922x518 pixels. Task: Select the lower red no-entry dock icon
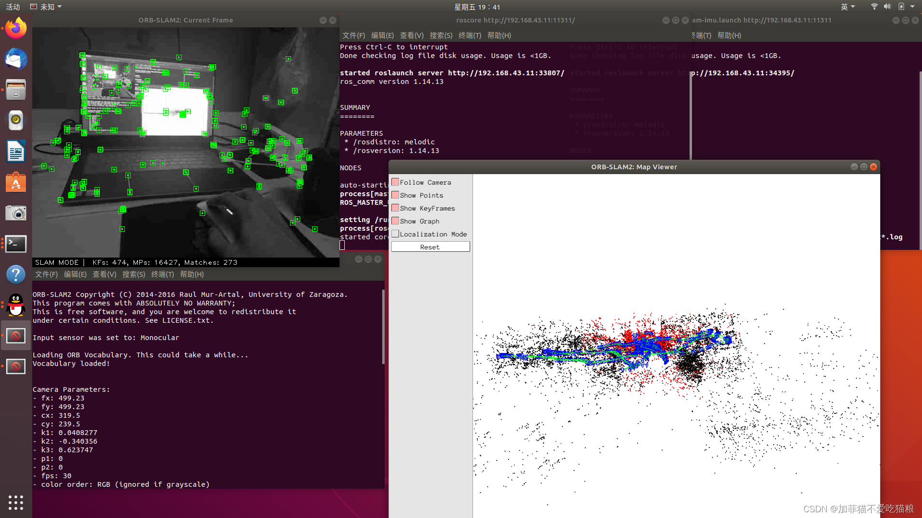tap(16, 366)
